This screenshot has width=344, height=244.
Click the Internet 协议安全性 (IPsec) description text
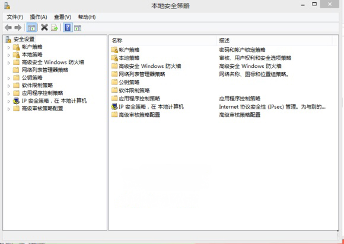[x=272, y=107]
